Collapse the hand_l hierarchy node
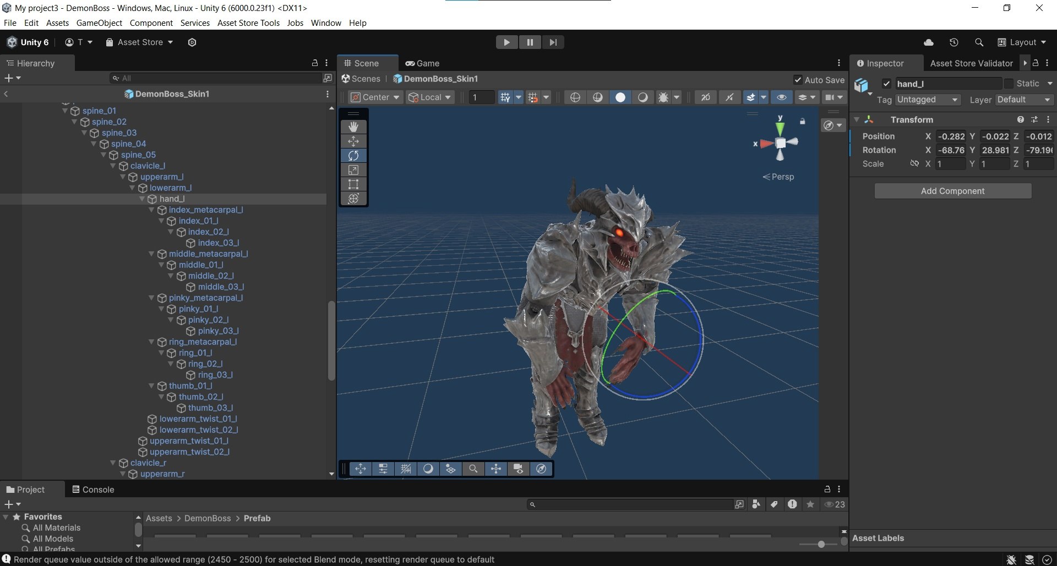The height and width of the screenshot is (566, 1057). [142, 199]
